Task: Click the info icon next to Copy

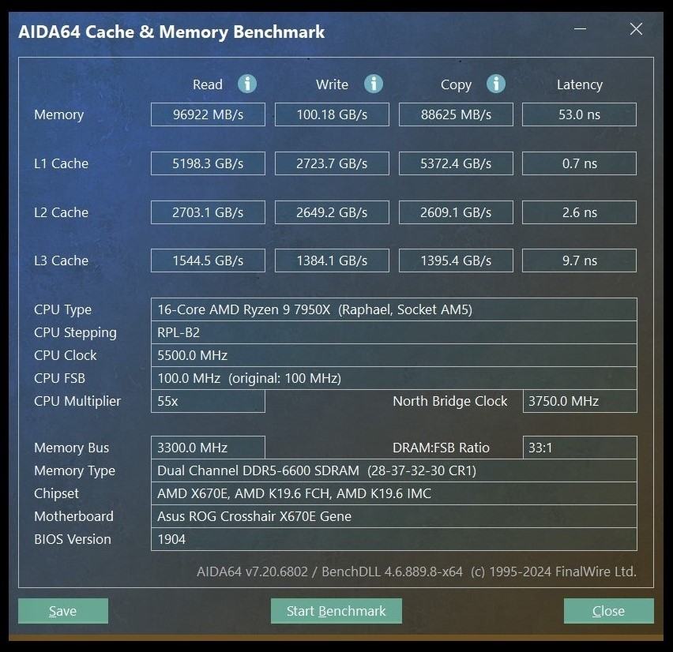Action: pos(496,84)
